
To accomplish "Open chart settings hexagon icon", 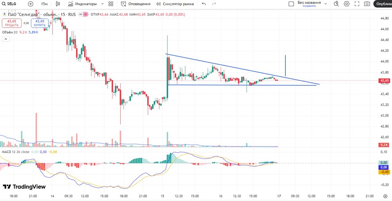I will pyautogui.click(x=347, y=4).
